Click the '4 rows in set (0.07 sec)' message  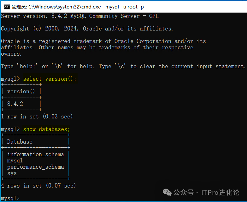click(x=38, y=186)
